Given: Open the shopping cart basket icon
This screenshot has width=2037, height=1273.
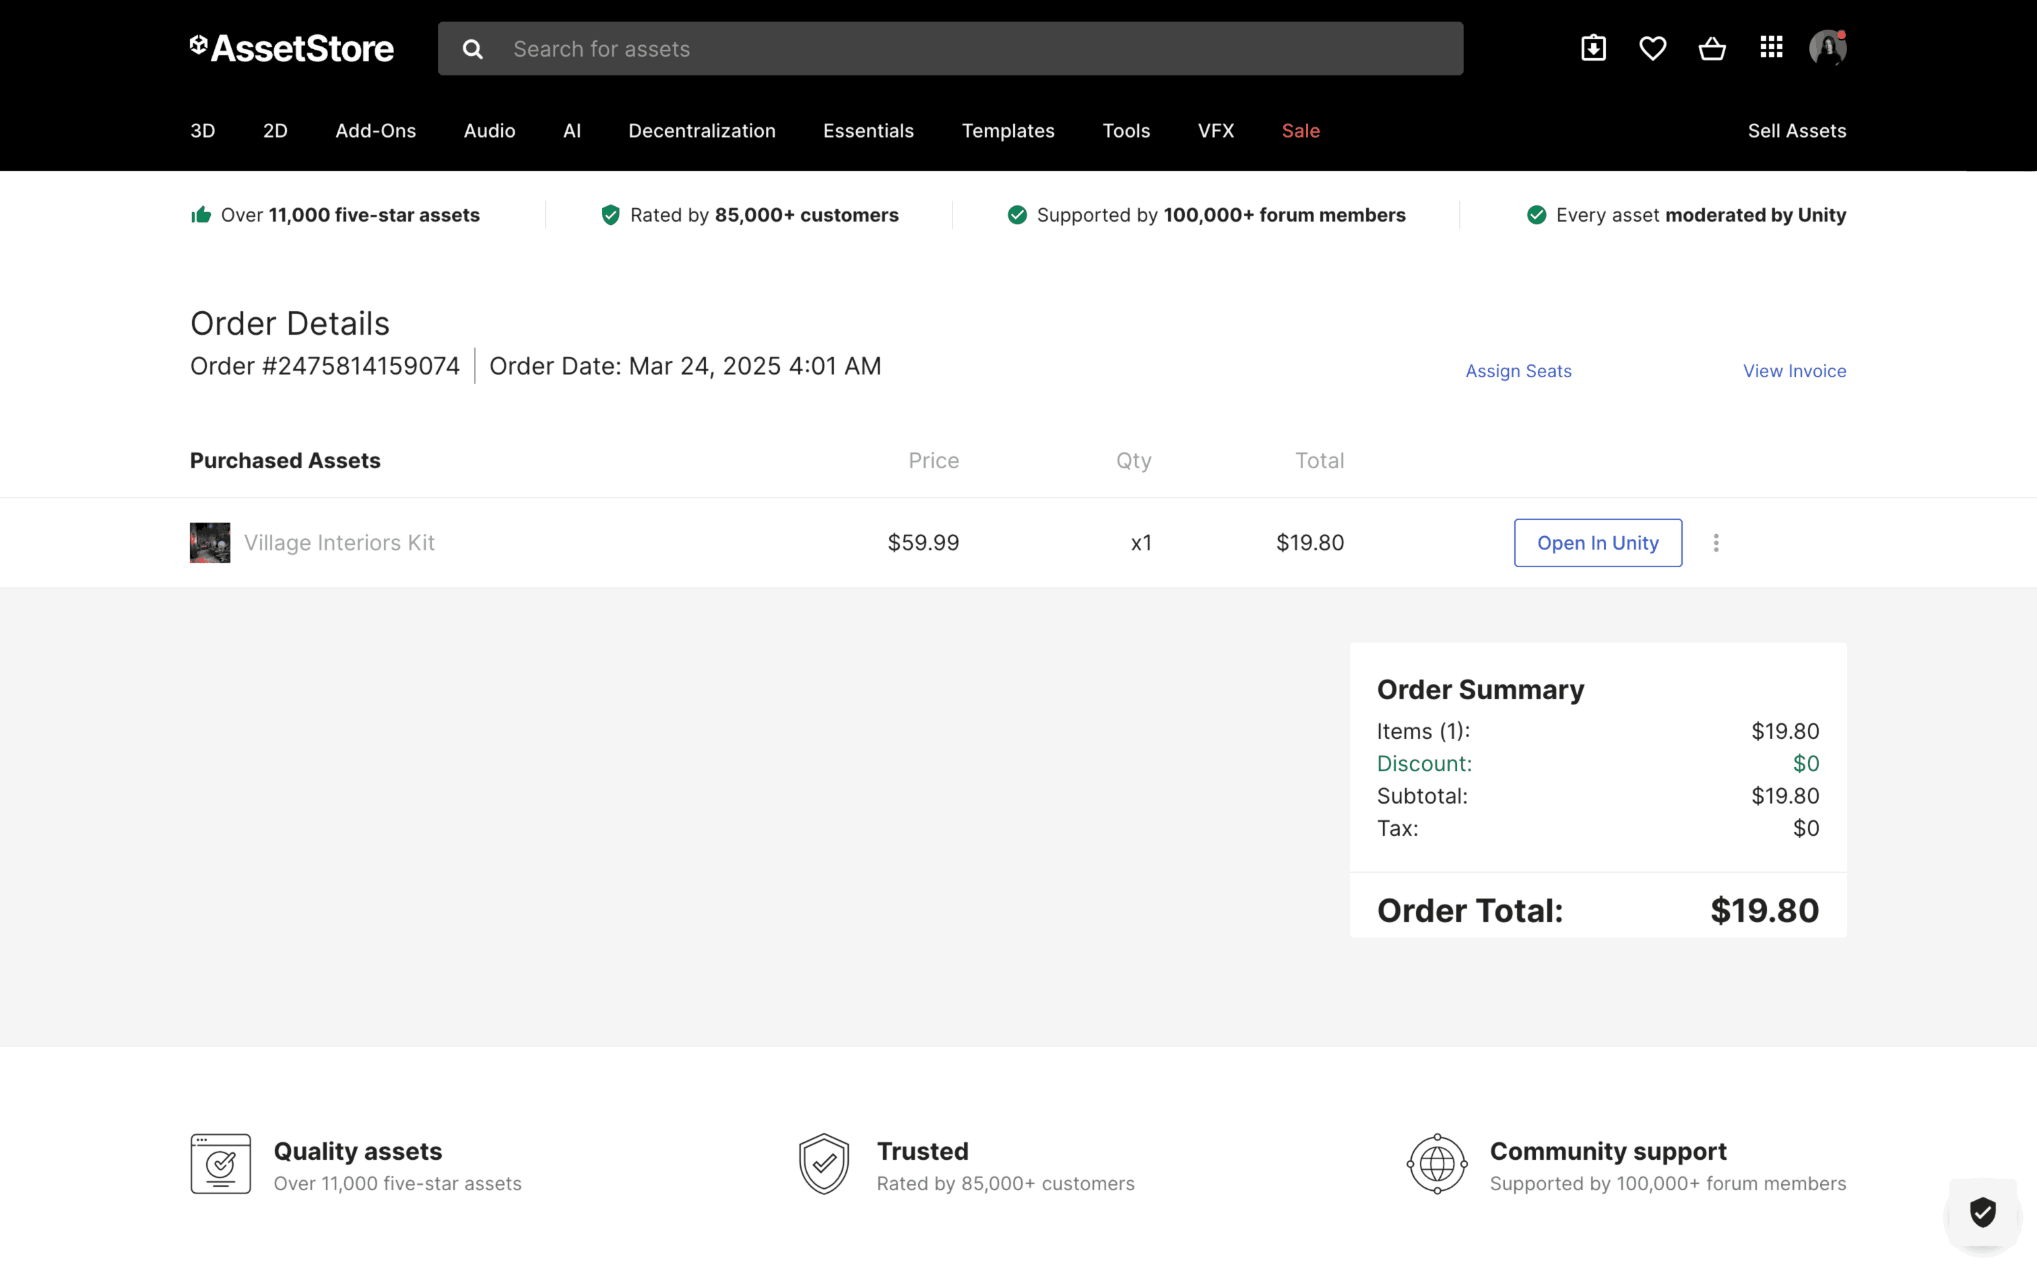Looking at the screenshot, I should click(1711, 48).
